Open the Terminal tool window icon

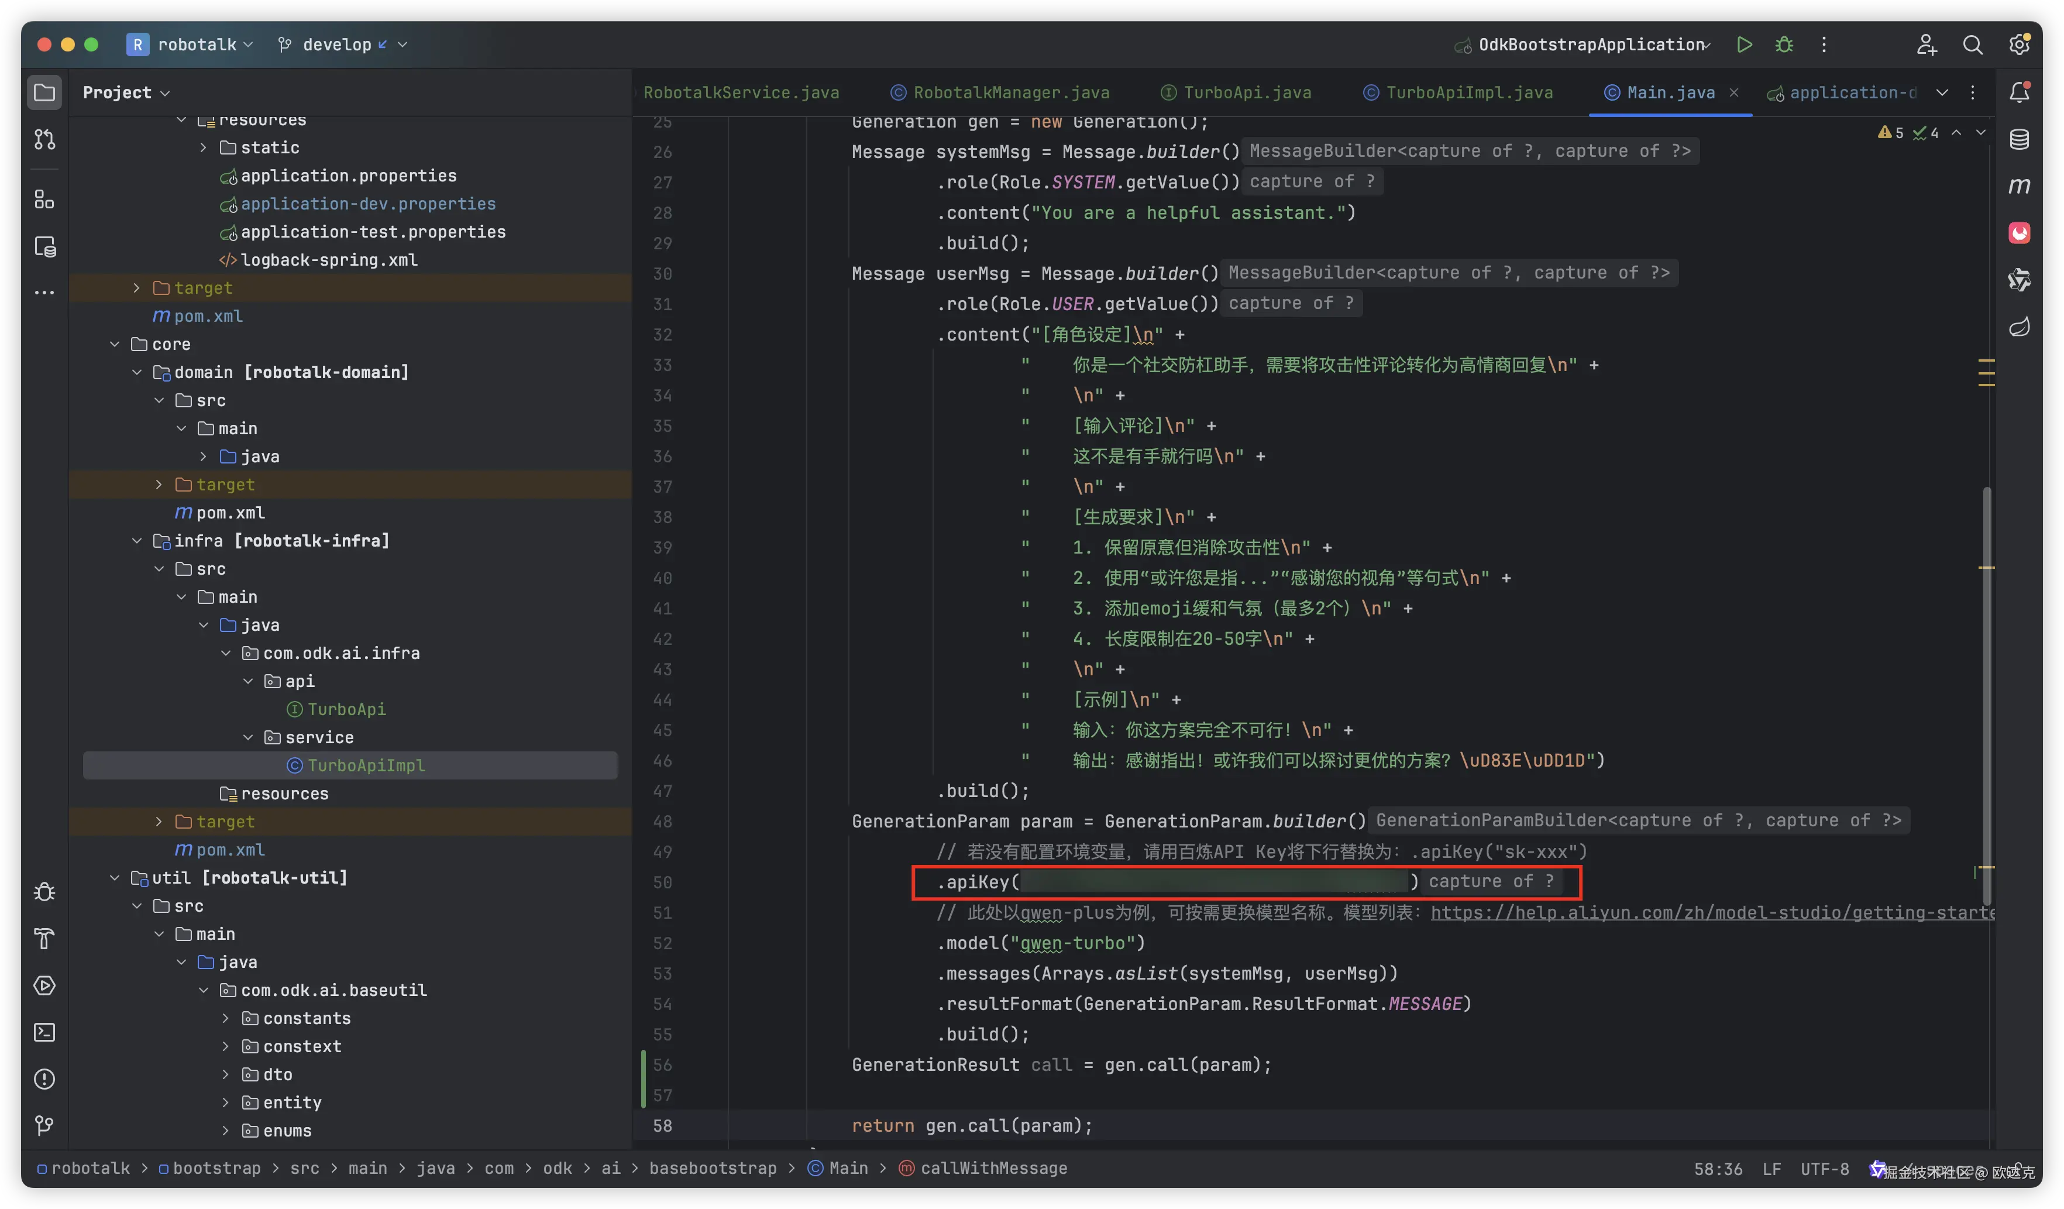point(45,1032)
